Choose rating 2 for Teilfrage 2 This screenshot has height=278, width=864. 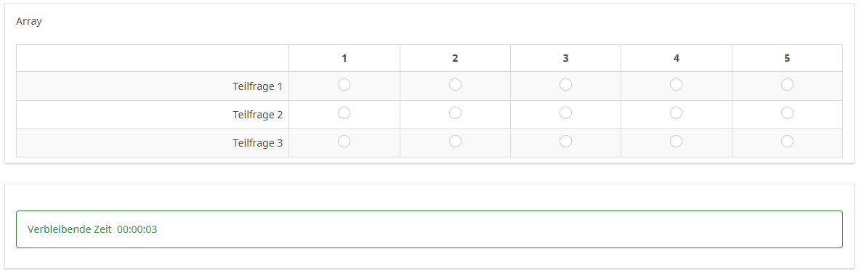(x=455, y=113)
